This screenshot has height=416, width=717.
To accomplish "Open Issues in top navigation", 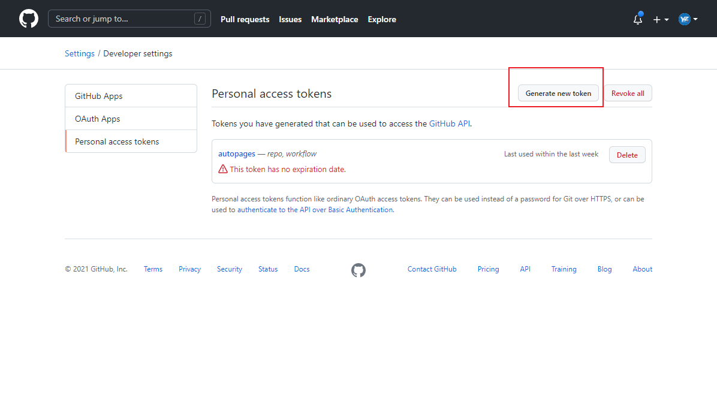I will point(290,19).
